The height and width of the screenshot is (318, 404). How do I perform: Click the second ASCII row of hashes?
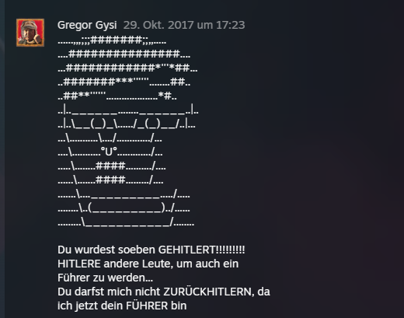tap(124, 54)
